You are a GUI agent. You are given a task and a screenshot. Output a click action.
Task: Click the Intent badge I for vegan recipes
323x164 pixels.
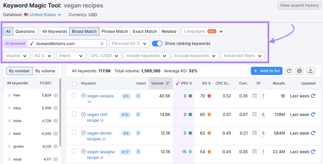click(x=138, y=96)
